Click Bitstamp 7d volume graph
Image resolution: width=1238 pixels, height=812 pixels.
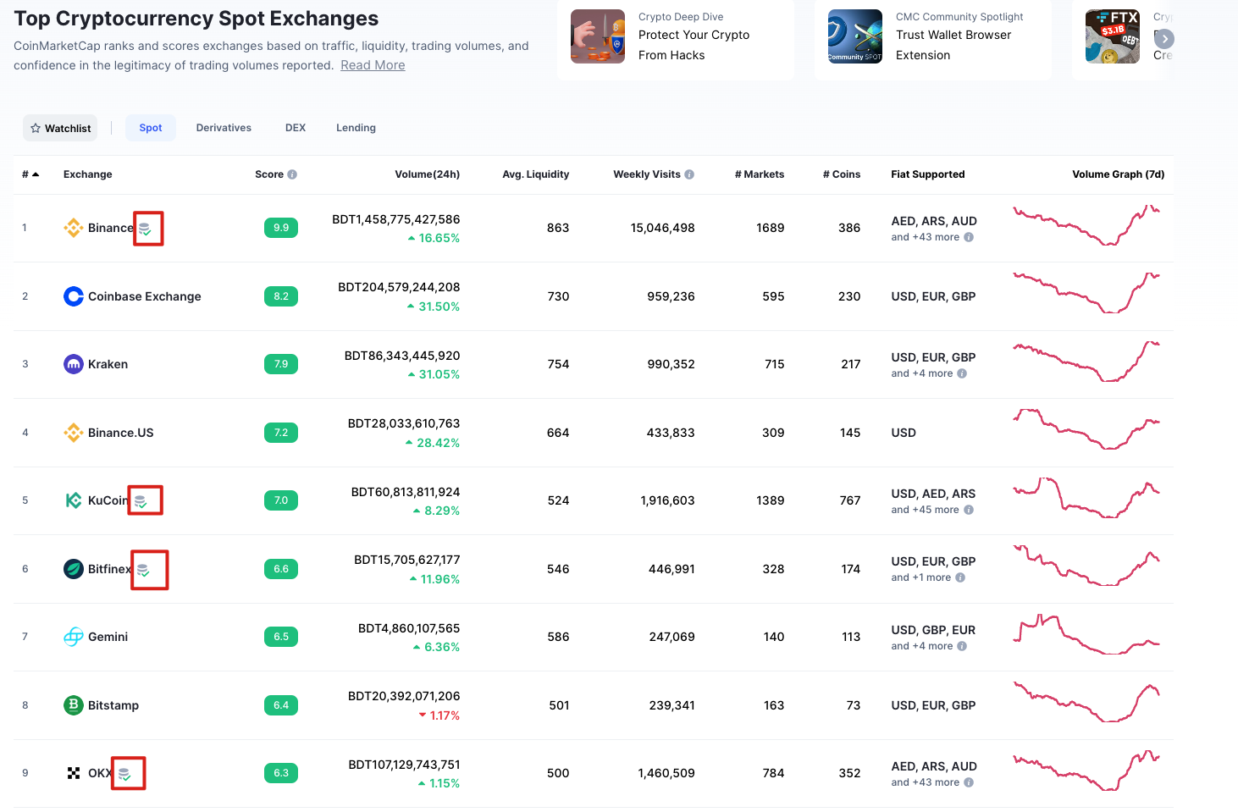tap(1086, 703)
